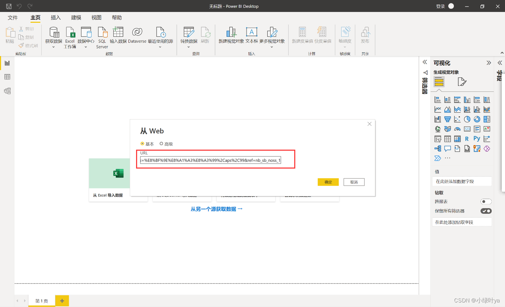Image resolution: width=505 pixels, height=307 pixels.
Task: Open the format visual paintbrush tab
Action: coord(462,82)
